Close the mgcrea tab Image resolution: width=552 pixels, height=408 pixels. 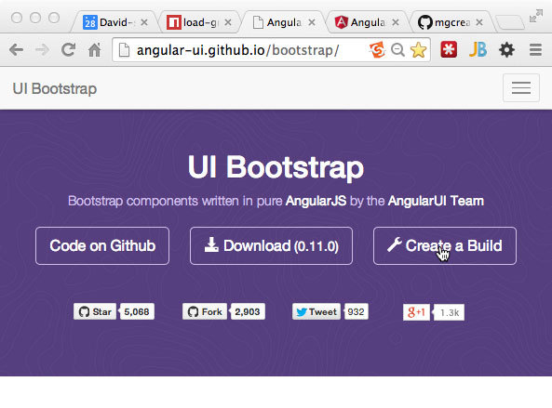[x=479, y=22]
